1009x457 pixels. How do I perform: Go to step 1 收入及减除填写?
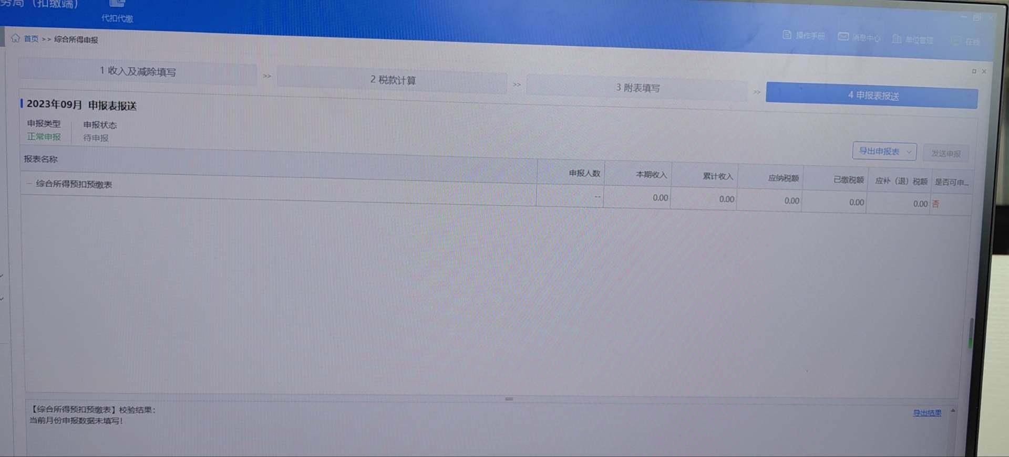coord(138,71)
